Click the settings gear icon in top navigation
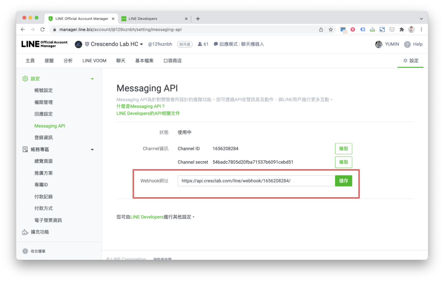 [x=405, y=61]
